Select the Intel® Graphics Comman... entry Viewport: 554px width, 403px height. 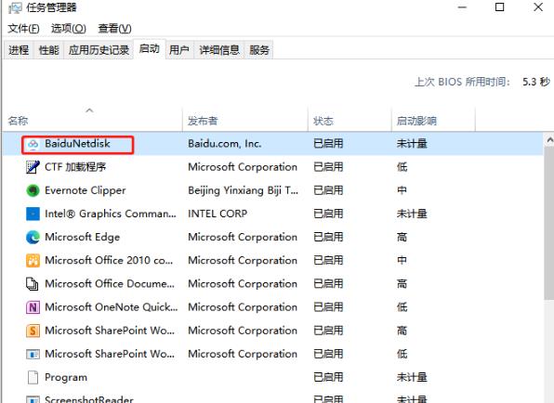coord(111,214)
